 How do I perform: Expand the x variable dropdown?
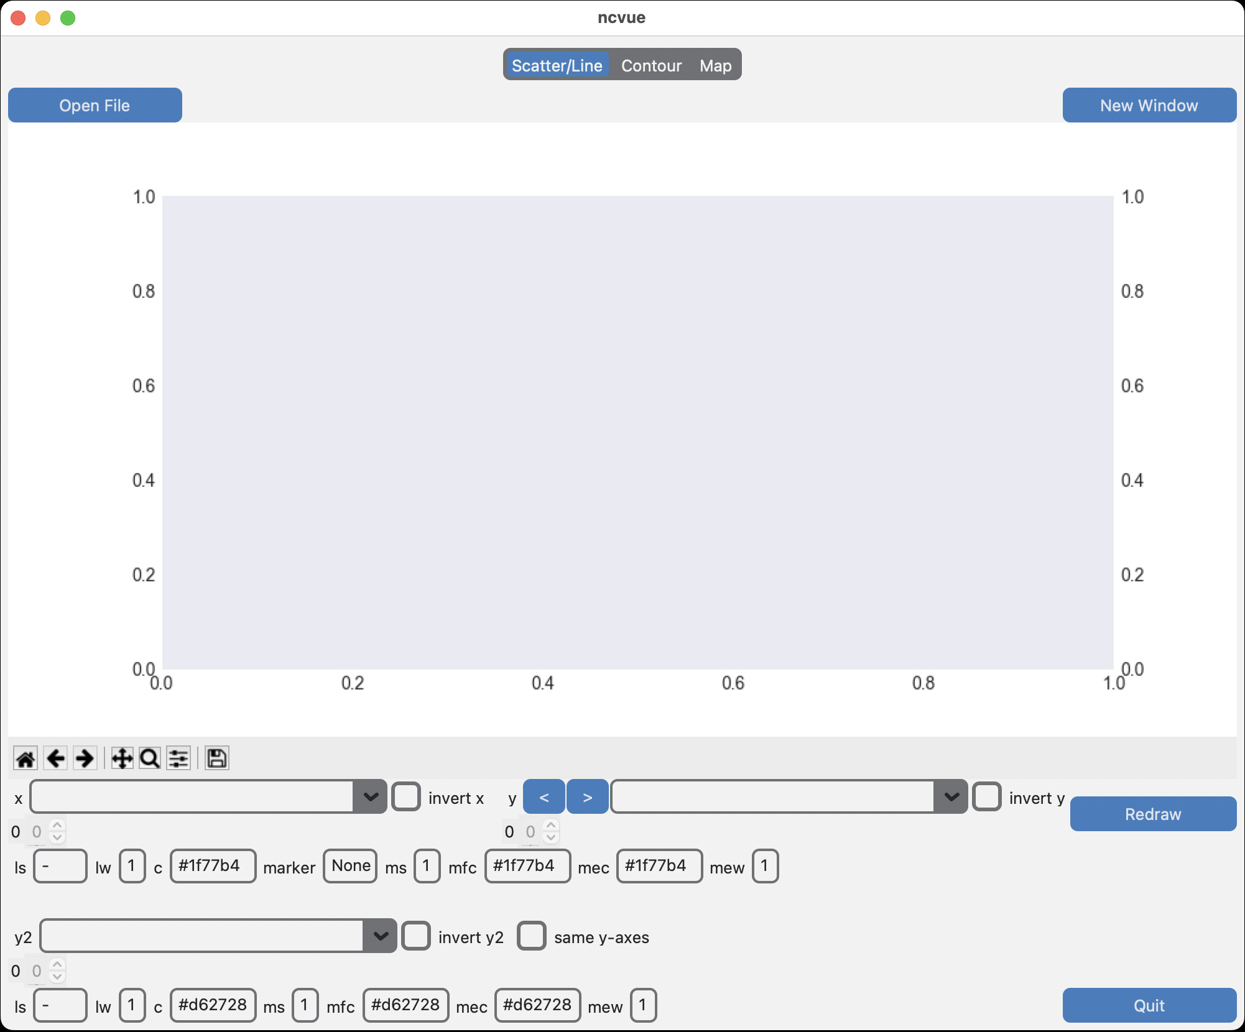tap(371, 797)
